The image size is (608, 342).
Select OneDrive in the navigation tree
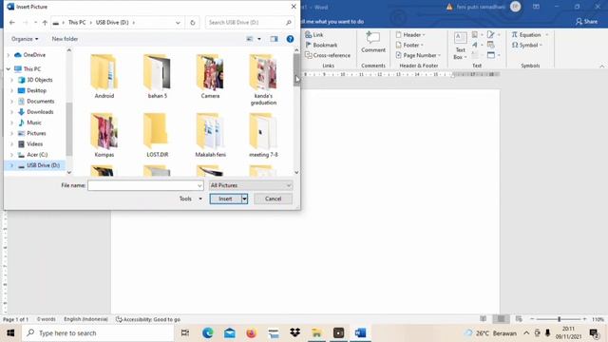(34, 55)
